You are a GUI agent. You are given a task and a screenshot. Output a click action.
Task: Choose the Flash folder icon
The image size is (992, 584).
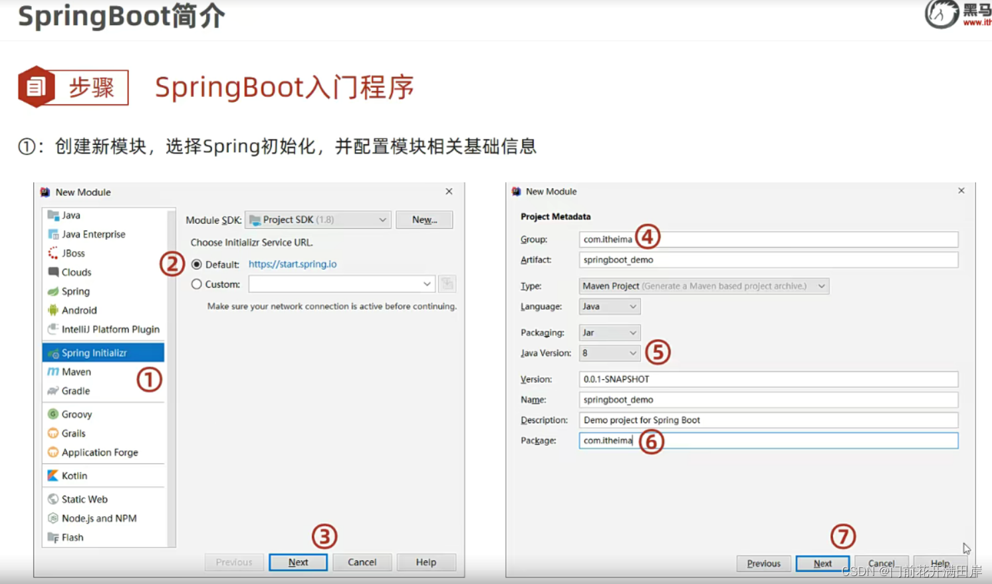pos(53,537)
